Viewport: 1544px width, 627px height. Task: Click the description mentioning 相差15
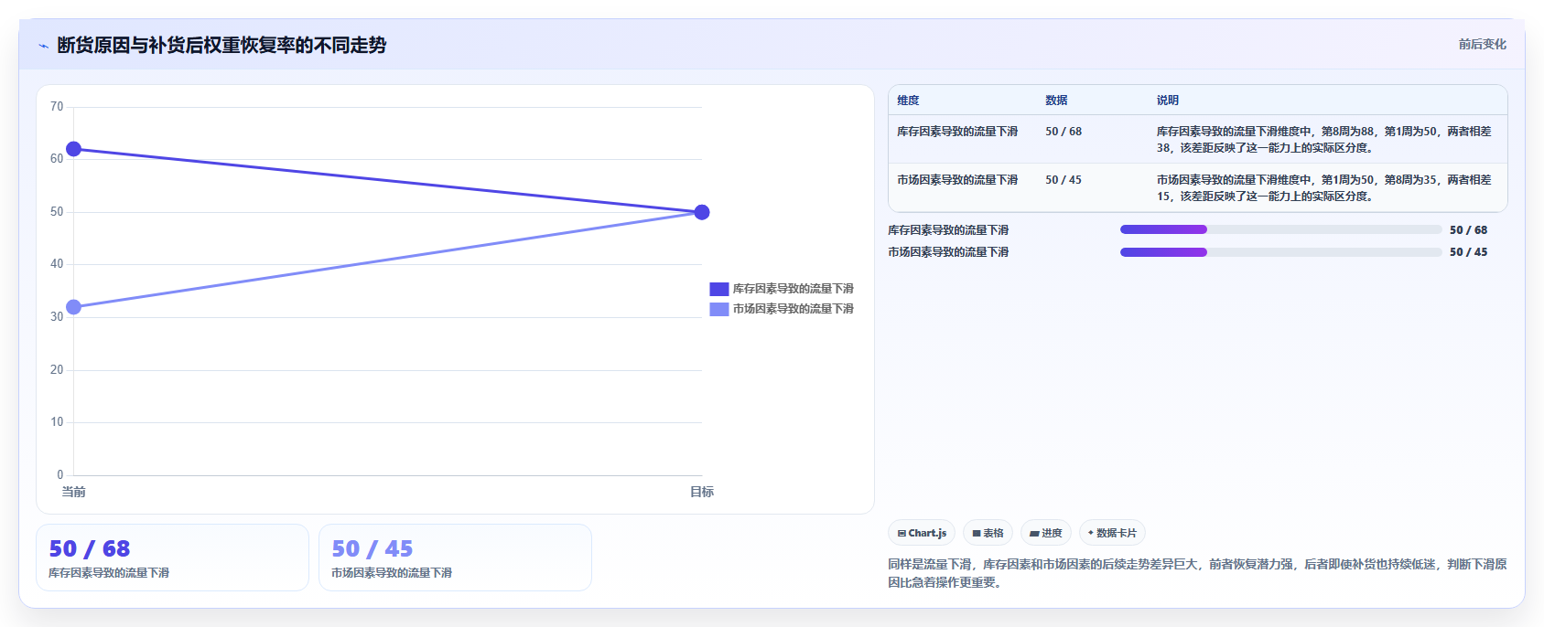(1323, 188)
